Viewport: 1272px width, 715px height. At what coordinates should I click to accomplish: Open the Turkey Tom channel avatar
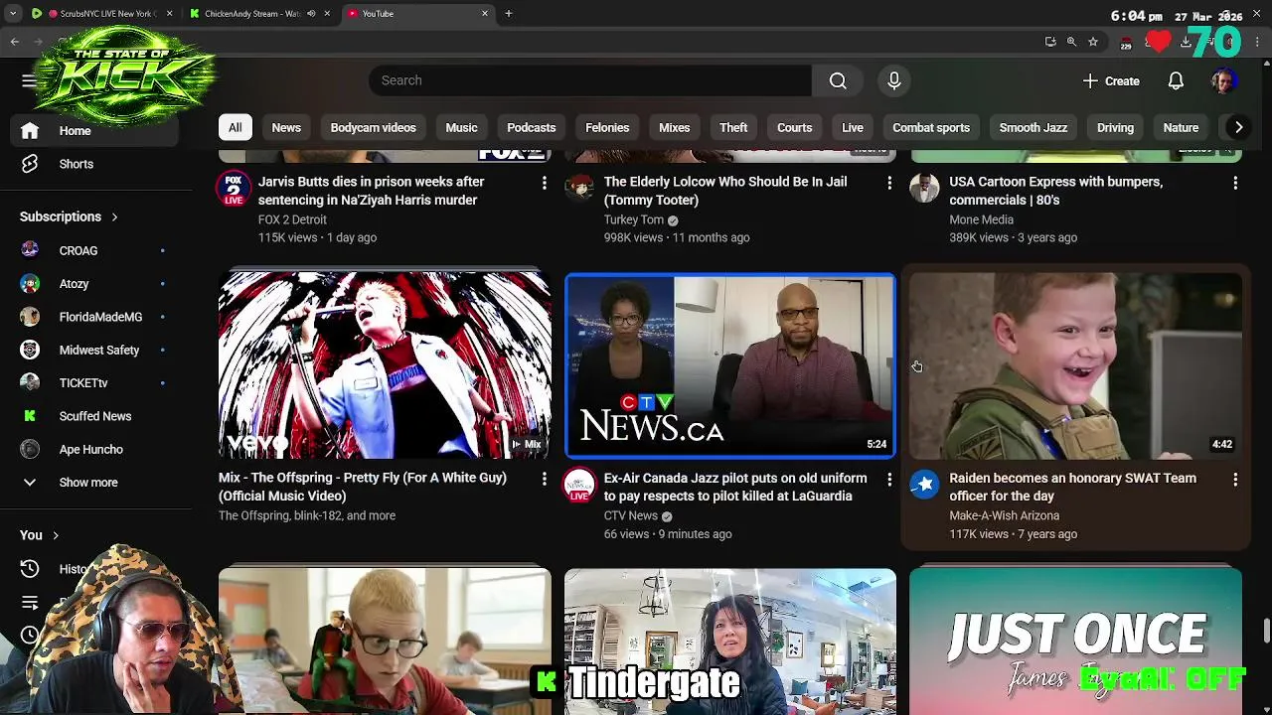[x=579, y=187]
